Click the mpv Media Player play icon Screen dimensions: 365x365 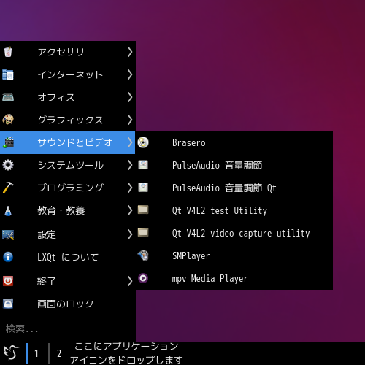143,278
